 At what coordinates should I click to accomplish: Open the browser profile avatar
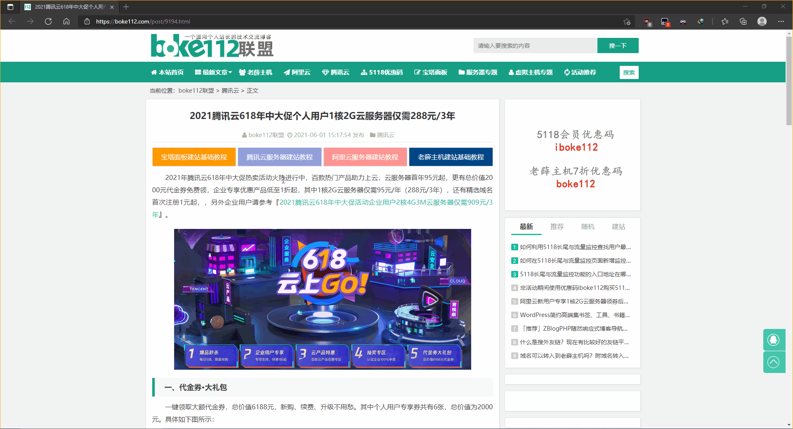(762, 21)
